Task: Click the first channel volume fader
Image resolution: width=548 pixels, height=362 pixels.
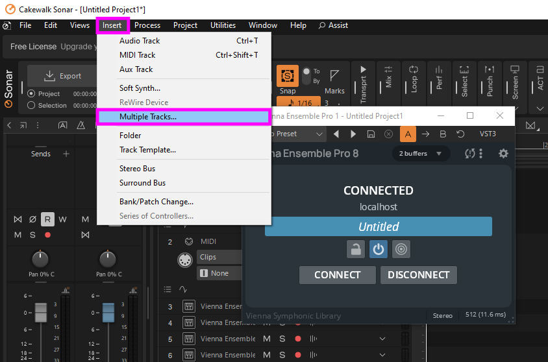Action: pyautogui.click(x=41, y=312)
